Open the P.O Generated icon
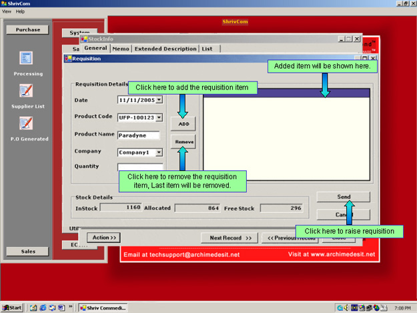 click(26, 123)
